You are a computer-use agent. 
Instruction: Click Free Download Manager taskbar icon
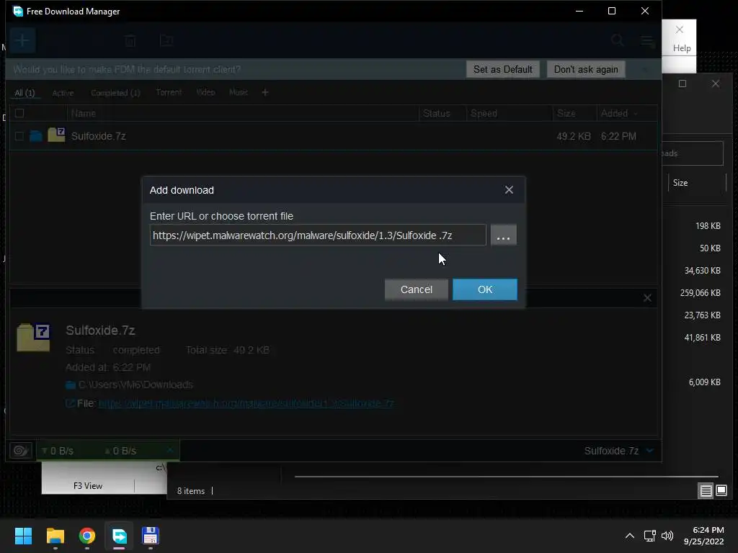coord(119,536)
